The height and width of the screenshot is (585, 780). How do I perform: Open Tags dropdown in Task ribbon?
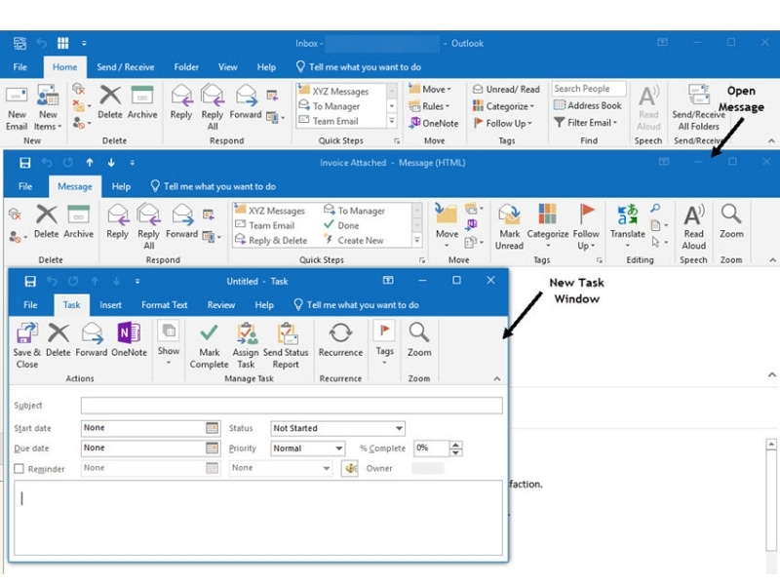384,344
